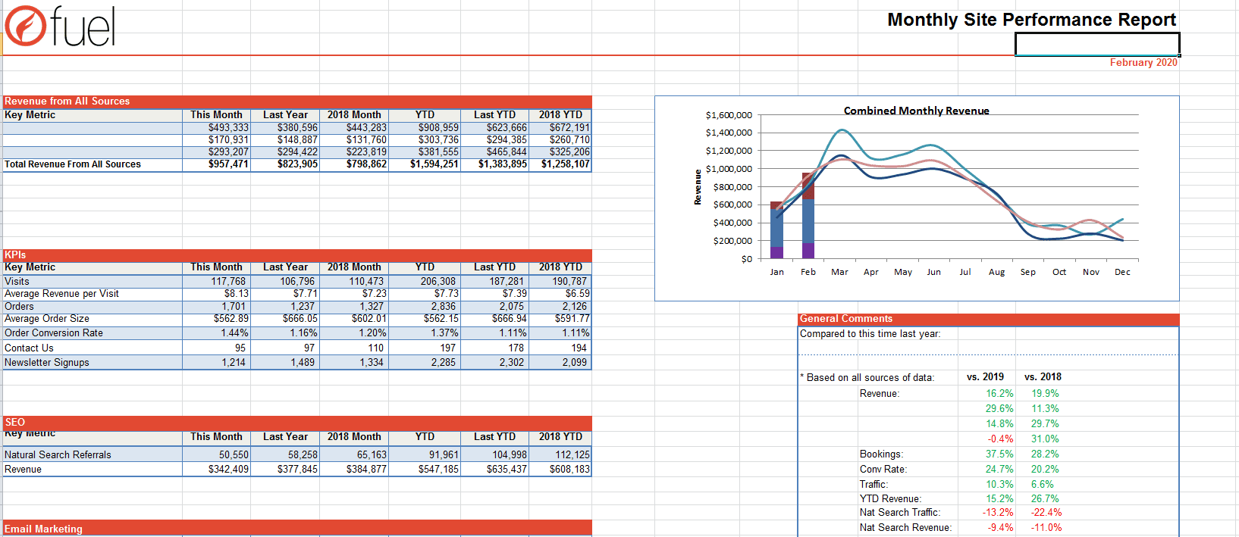
Task: Select the Newsletter Signups label
Action: pyautogui.click(x=47, y=363)
